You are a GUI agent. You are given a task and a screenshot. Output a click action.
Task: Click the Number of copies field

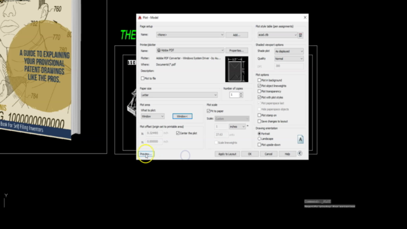pos(234,95)
